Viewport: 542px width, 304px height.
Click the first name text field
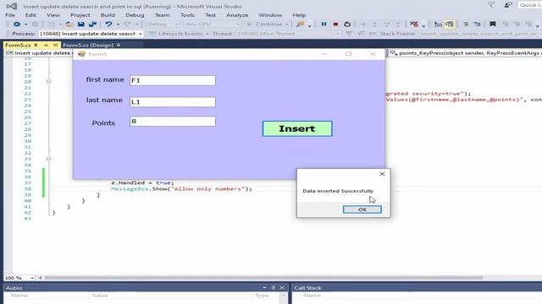click(173, 80)
